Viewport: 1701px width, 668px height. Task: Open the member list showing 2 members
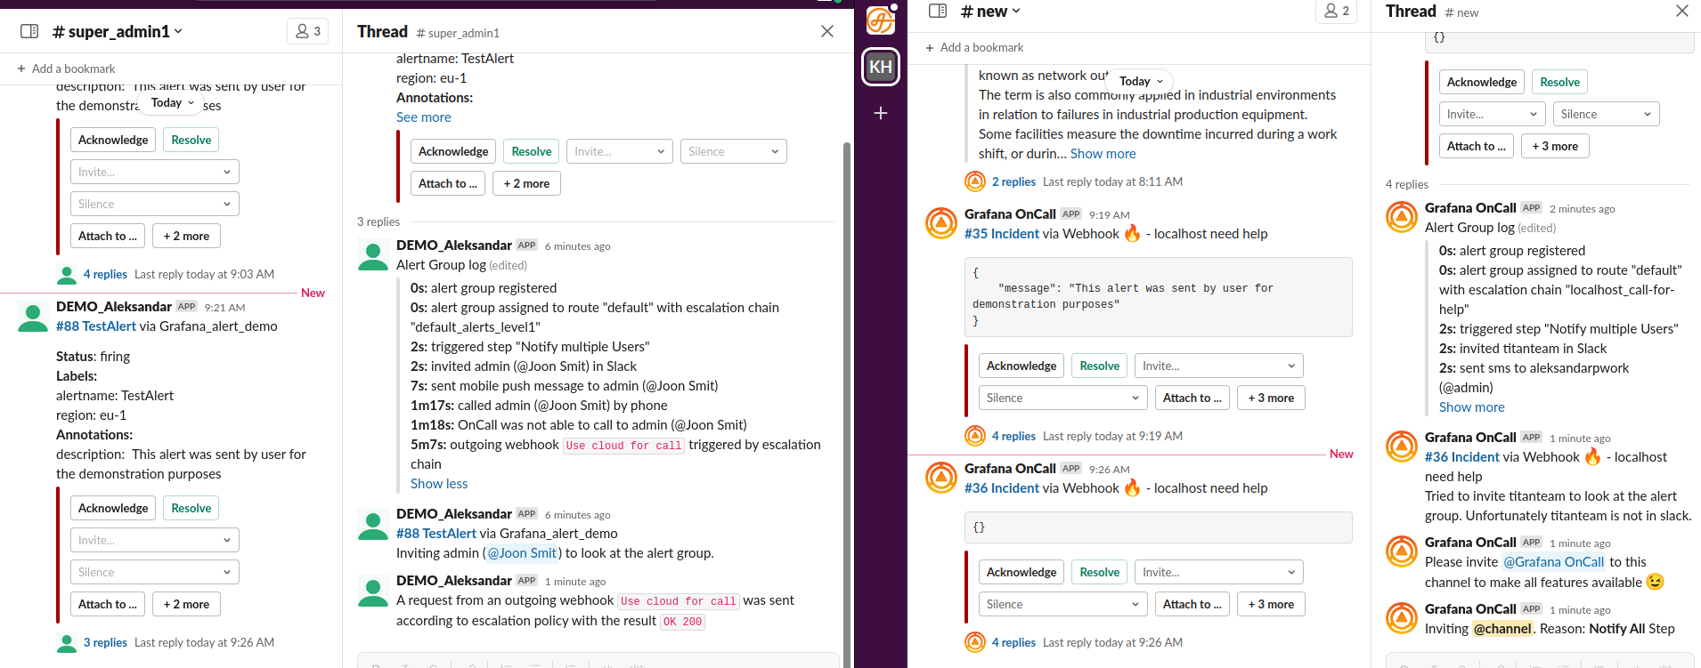[1336, 11]
